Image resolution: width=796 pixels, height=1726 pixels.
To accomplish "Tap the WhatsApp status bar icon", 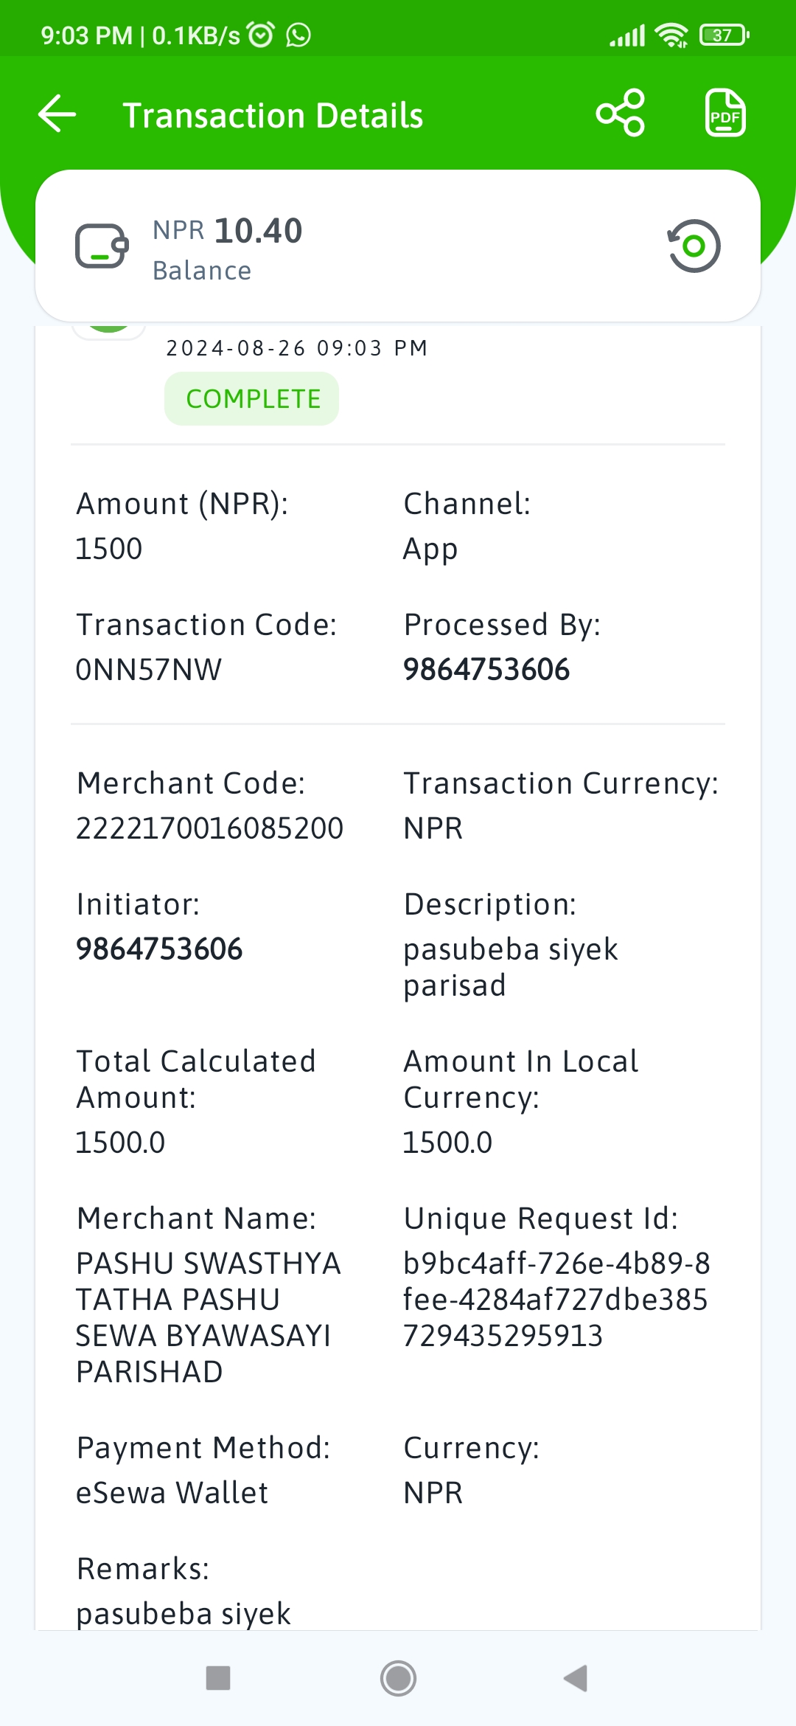I will tap(298, 35).
